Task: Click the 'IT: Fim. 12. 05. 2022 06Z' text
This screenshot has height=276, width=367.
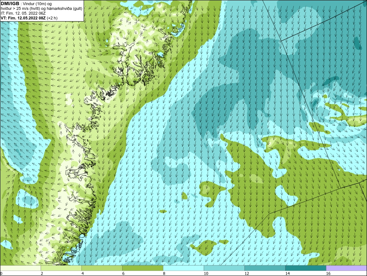Action: 23,13
